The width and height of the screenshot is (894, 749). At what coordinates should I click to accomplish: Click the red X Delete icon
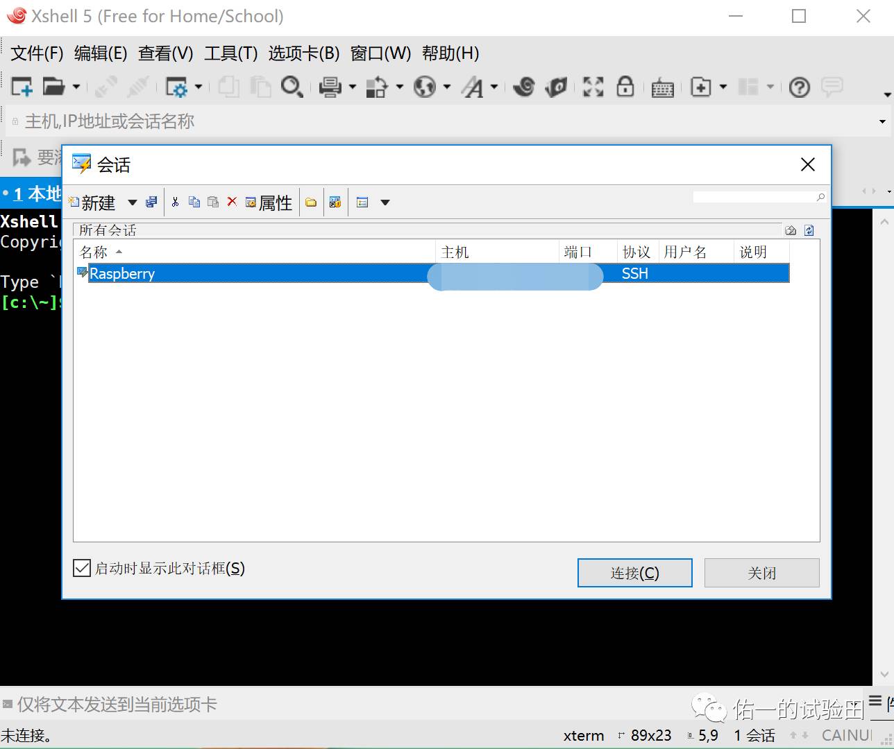pyautogui.click(x=232, y=202)
